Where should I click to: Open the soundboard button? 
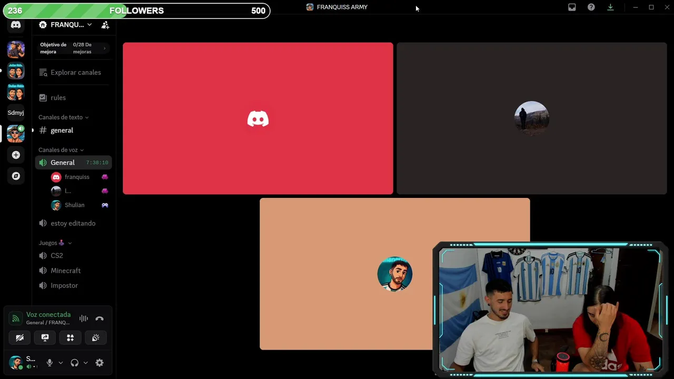[95, 337]
